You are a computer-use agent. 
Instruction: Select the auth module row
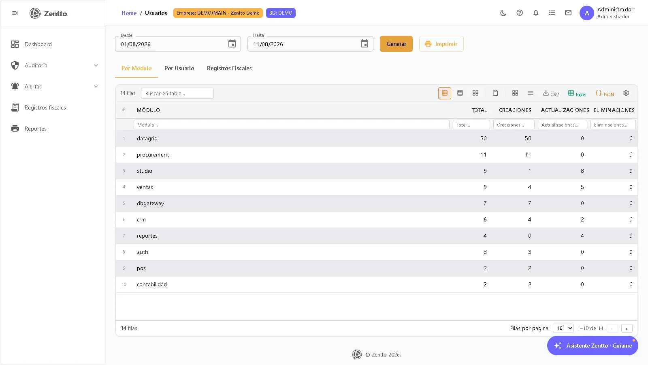tap(377, 252)
